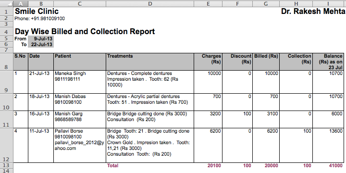Click the Day Wise Billed and Collection Report heading

point(85,31)
